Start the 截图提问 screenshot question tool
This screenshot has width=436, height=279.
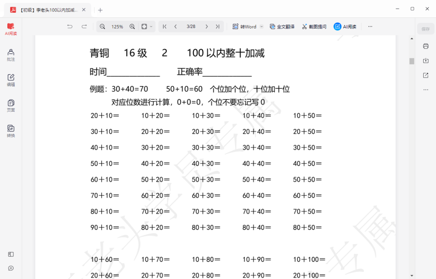tap(314, 26)
